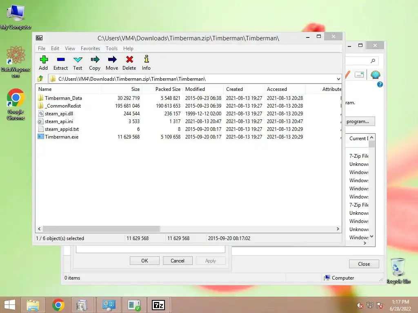Sort by Packed Size column header
The width and height of the screenshot is (418, 313).
coord(162,89)
